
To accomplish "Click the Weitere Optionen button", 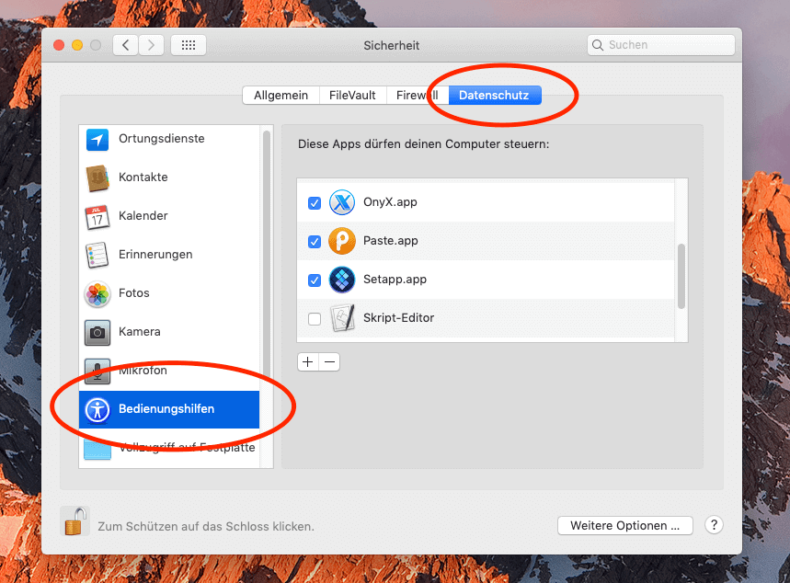I will [624, 526].
